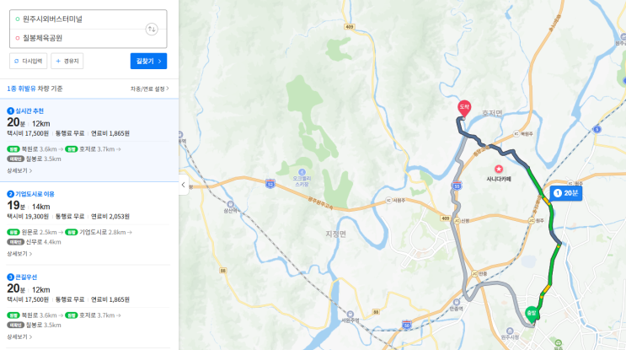626x350 pixels.
Task: Select the 기업도시로 이용 route option
Action: (89, 223)
